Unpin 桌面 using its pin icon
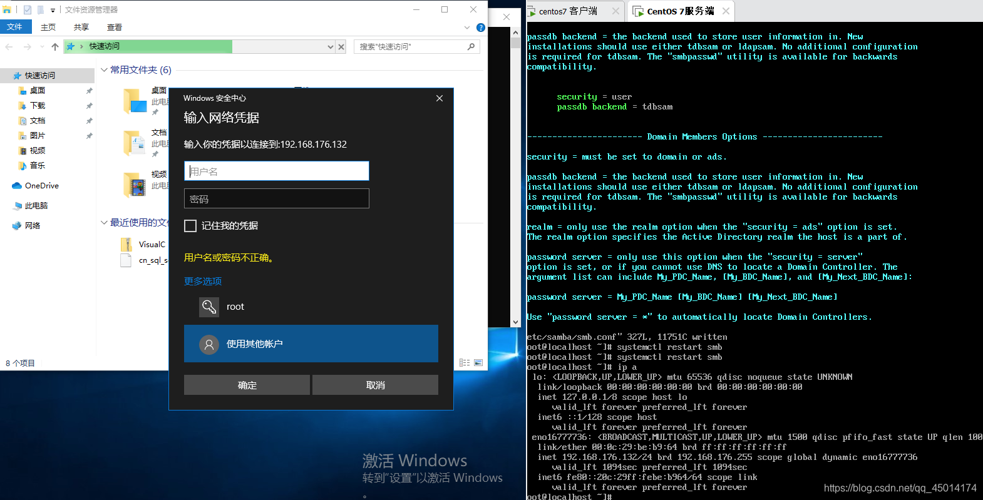983x500 pixels. [x=89, y=91]
